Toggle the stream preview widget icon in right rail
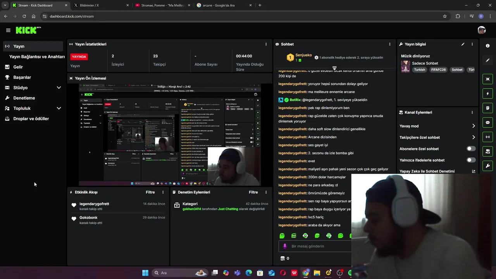 coord(487,79)
